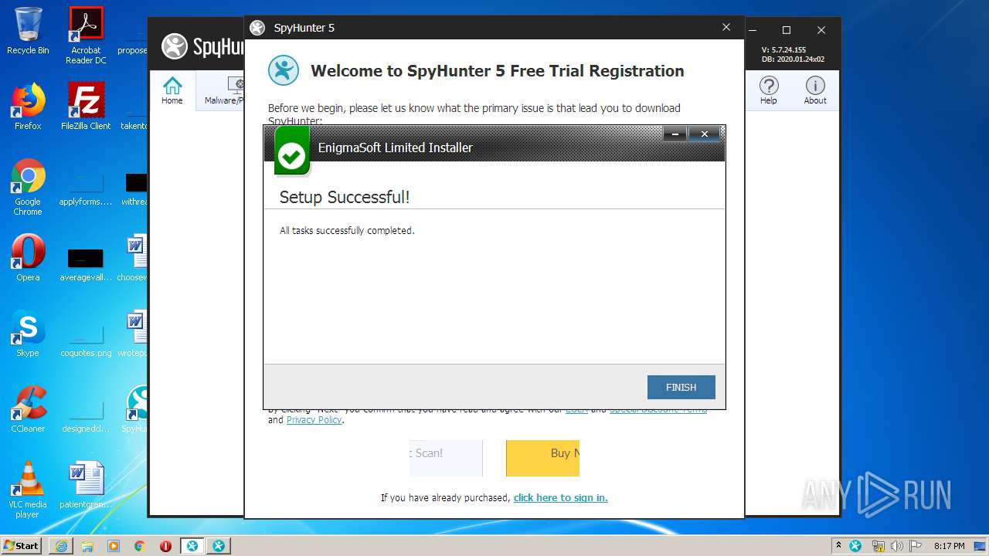989x556 pixels.
Task: Select the CCleaner desktop shortcut
Action: pyautogui.click(x=28, y=409)
